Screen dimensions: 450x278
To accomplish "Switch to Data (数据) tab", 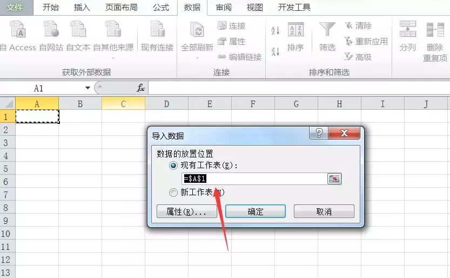I will tap(192, 8).
